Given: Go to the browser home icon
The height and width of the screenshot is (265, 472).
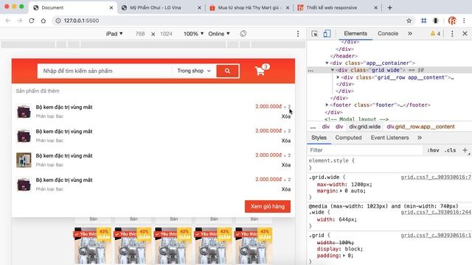Looking at the screenshot, I should (x=44, y=21).
